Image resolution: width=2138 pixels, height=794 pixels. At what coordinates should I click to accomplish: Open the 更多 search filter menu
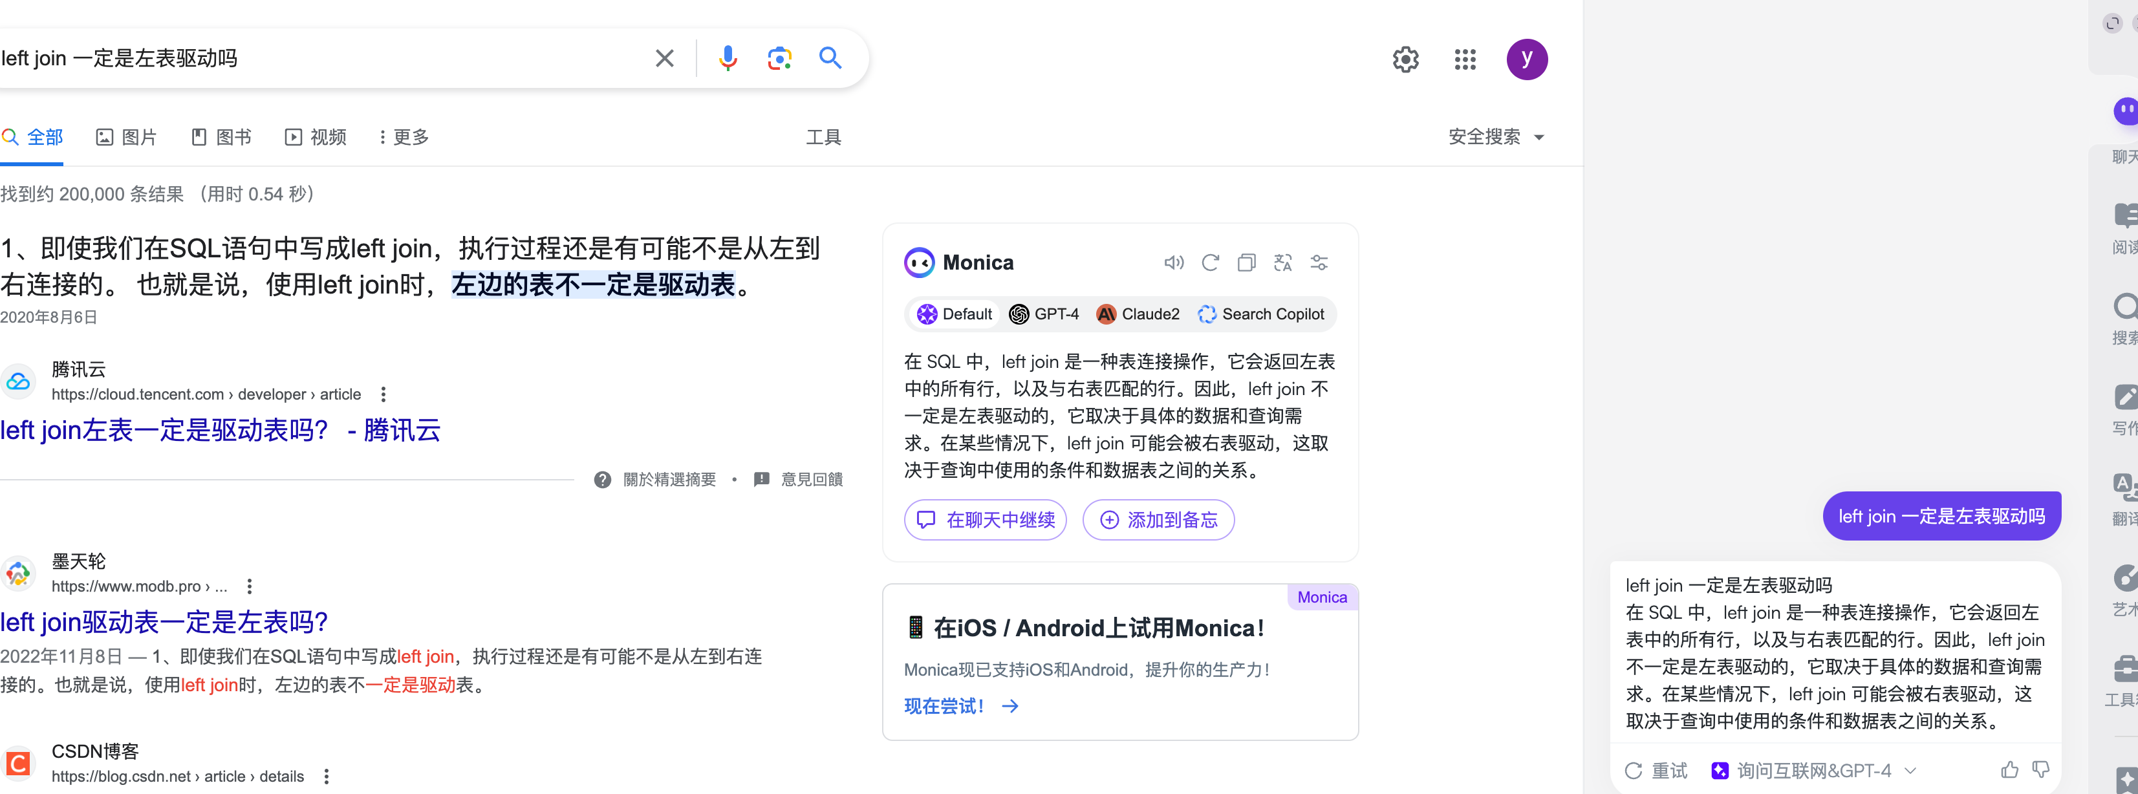pyautogui.click(x=404, y=137)
